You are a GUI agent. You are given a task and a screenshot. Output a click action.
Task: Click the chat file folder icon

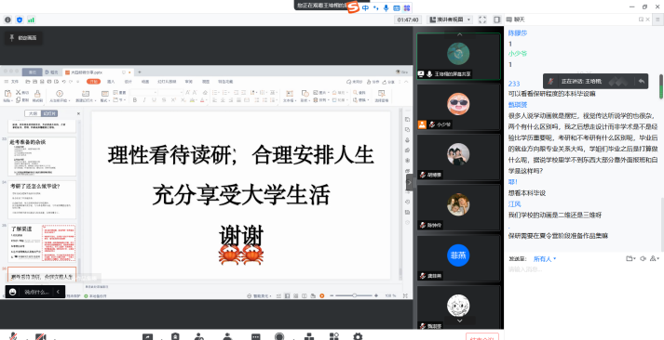pyautogui.click(x=630, y=258)
